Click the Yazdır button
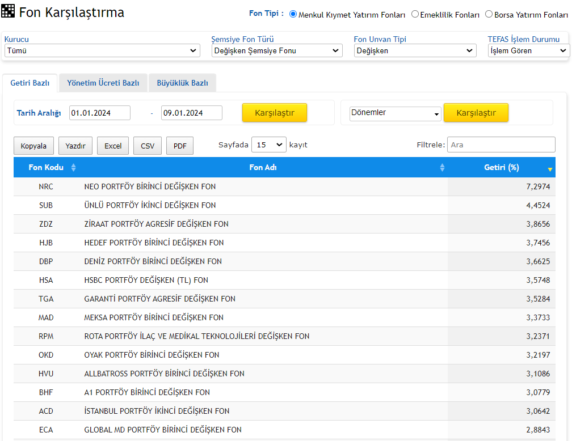Viewport: 572px width, 441px height. [x=75, y=146]
